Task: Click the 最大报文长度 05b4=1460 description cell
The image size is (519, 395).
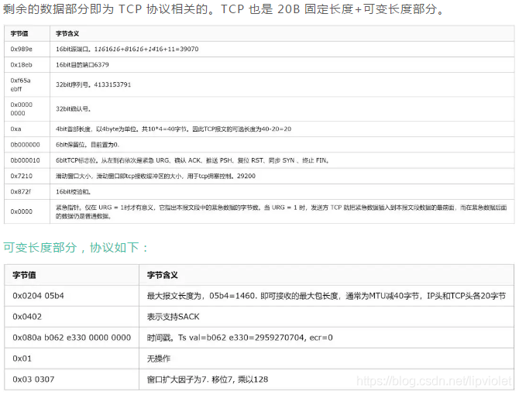Action: click(327, 296)
